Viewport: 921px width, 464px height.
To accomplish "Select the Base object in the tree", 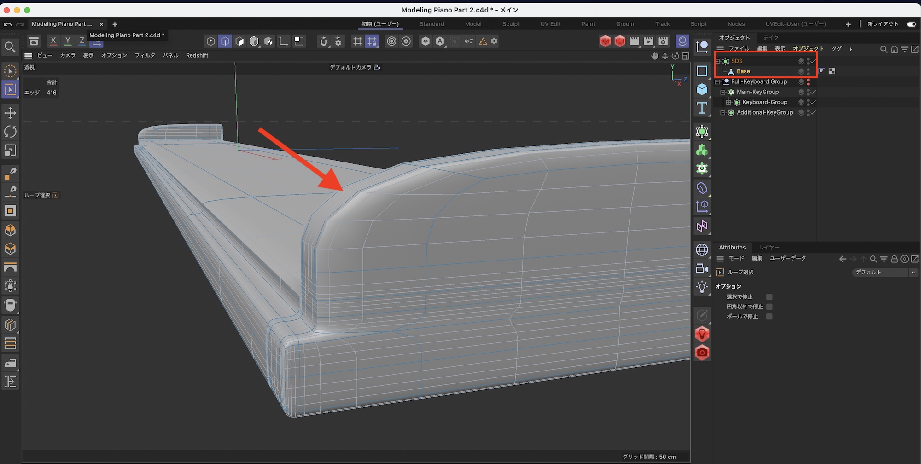I will [x=743, y=71].
